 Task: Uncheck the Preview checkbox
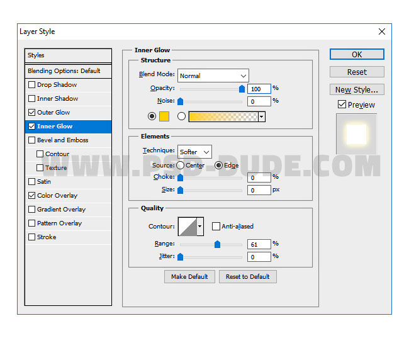342,104
